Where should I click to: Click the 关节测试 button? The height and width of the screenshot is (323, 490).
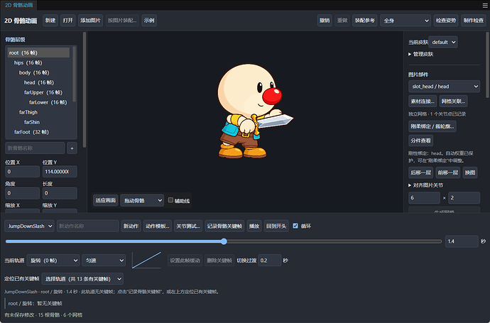coord(187,226)
